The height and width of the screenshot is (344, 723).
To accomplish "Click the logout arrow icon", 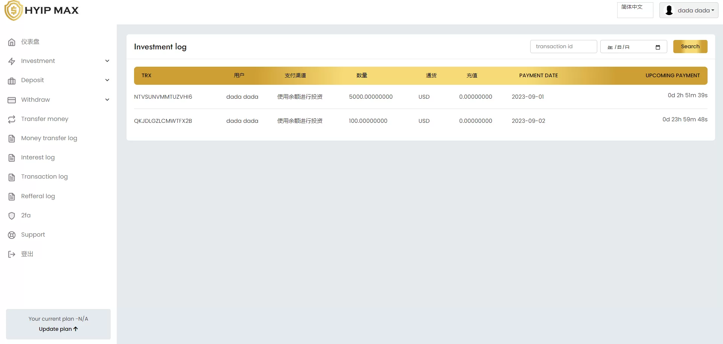I will 12,254.
